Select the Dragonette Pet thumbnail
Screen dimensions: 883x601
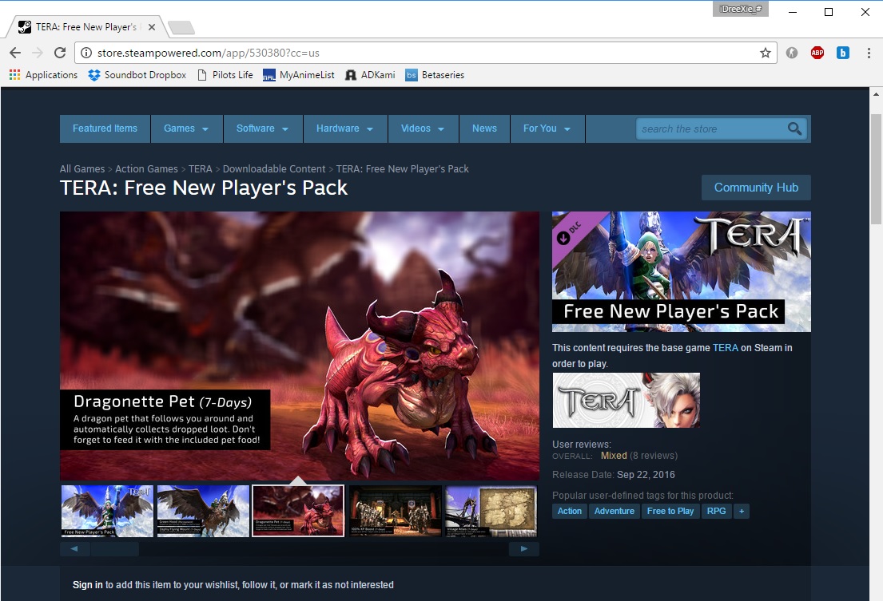[x=298, y=511]
